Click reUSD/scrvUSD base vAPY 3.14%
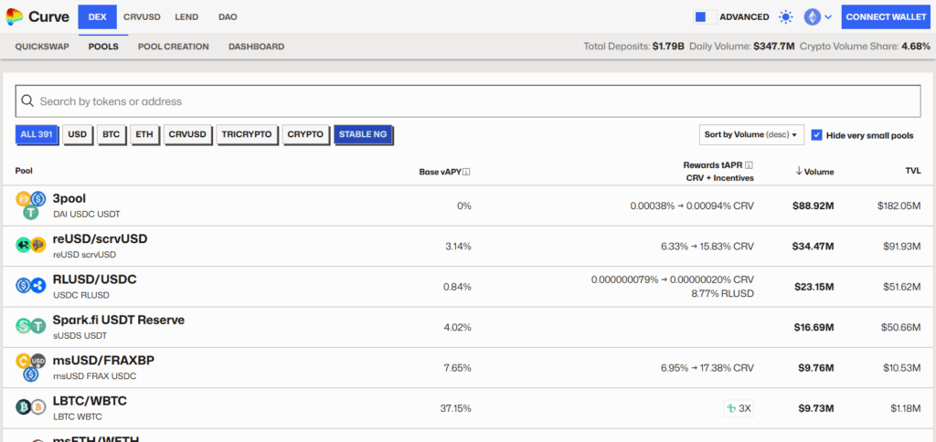 [459, 247]
